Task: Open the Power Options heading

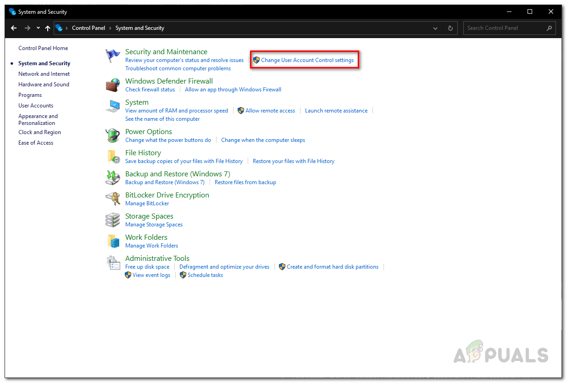Action: 149,132
